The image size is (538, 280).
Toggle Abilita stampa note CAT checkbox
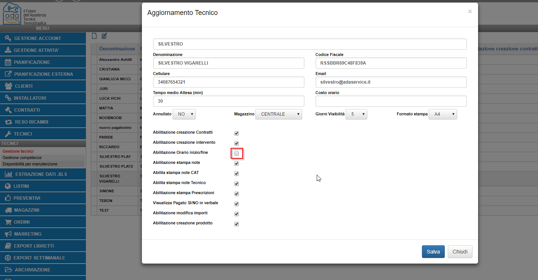237,174
